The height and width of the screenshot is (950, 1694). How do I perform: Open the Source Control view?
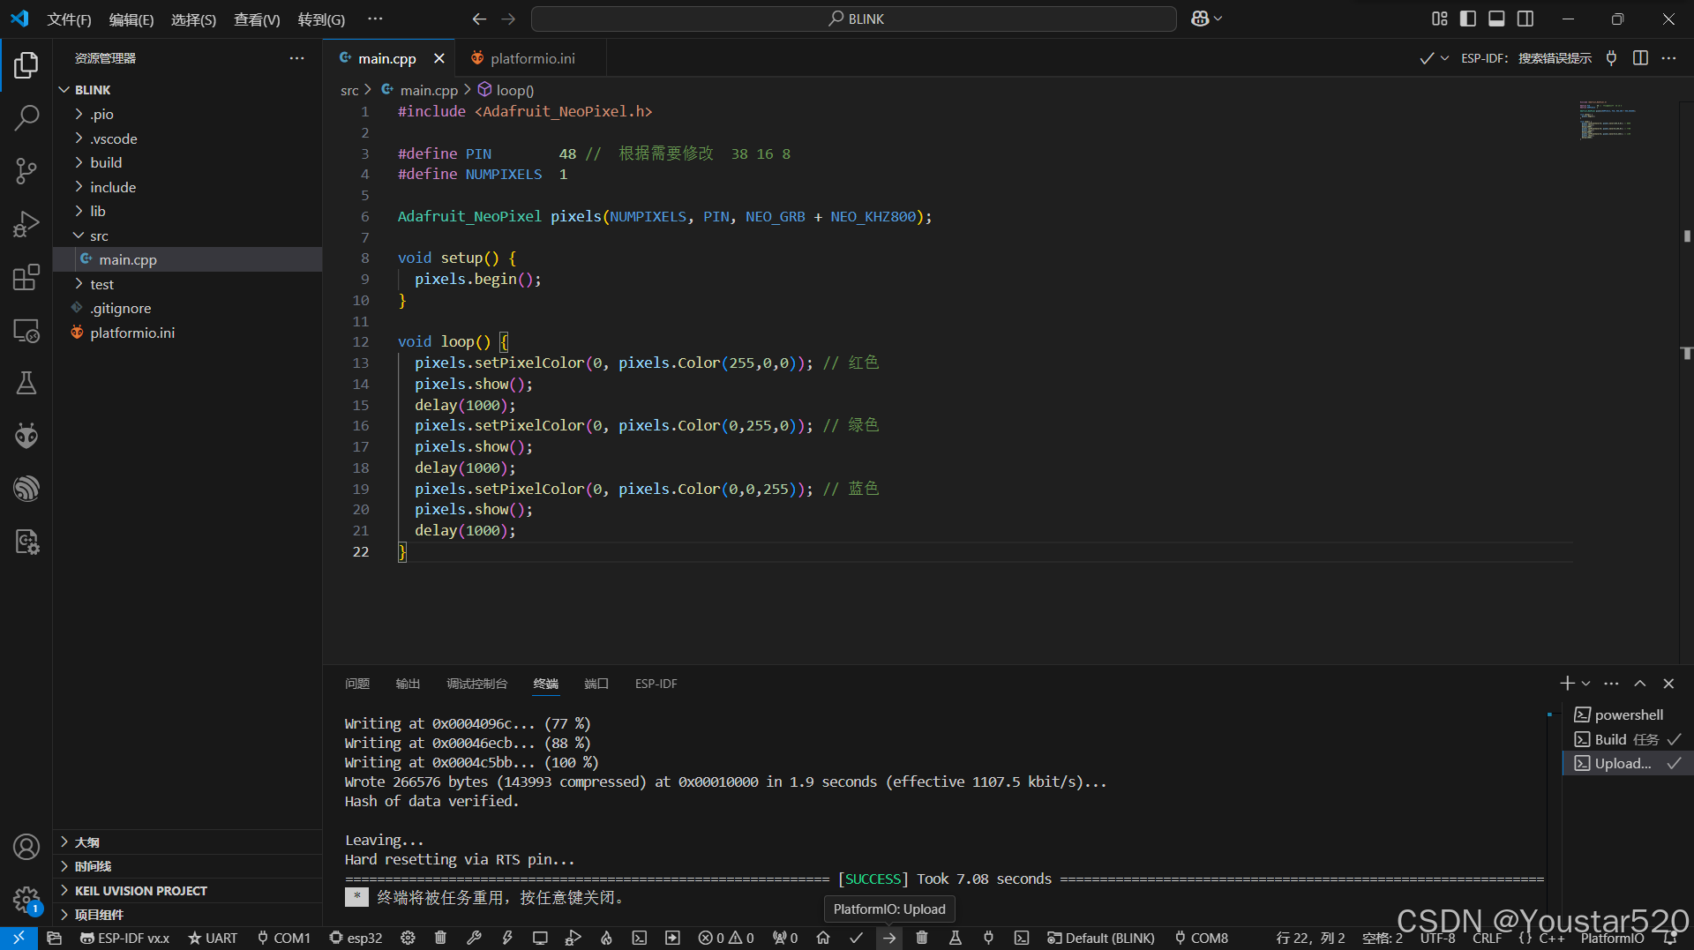tap(26, 170)
